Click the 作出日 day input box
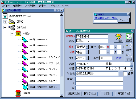The image size is (136, 99). point(119,47)
